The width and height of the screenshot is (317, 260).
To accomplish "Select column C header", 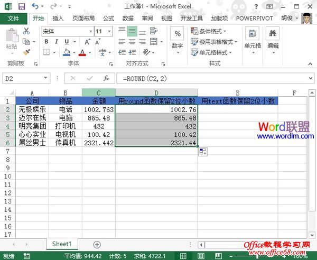I will tap(99, 93).
